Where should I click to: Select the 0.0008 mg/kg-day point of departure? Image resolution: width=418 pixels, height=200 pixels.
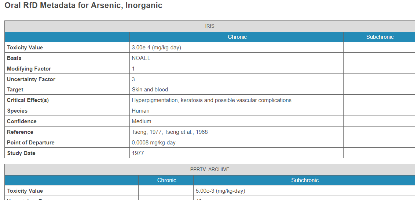click(154, 143)
